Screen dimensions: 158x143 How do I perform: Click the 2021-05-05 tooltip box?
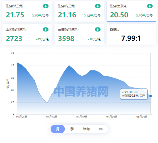pos(134,94)
